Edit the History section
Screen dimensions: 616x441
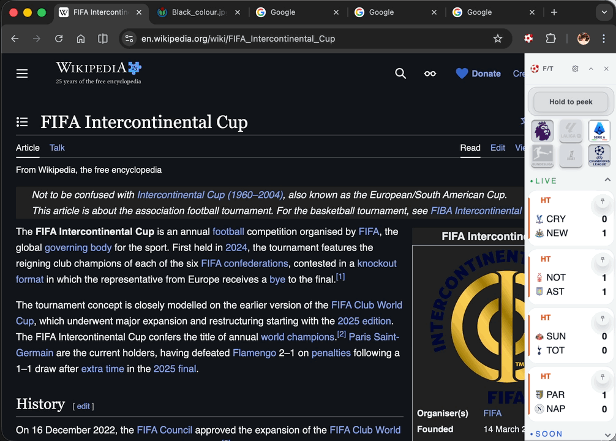[83, 407]
